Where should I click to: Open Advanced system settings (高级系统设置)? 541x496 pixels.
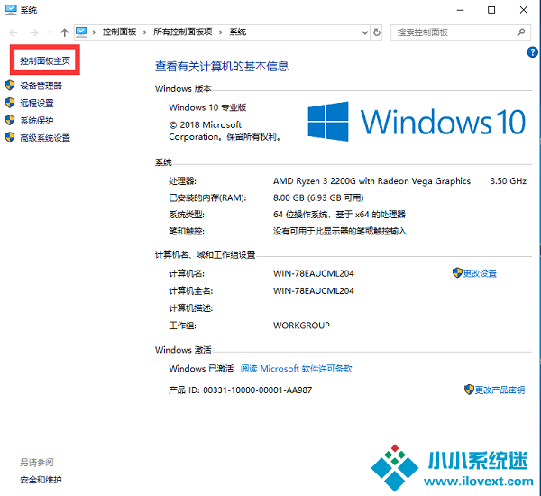pos(45,138)
